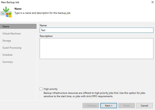155x110 pixels.
Task: Go to the Virtual Machines step
Action: (x=12, y=34)
